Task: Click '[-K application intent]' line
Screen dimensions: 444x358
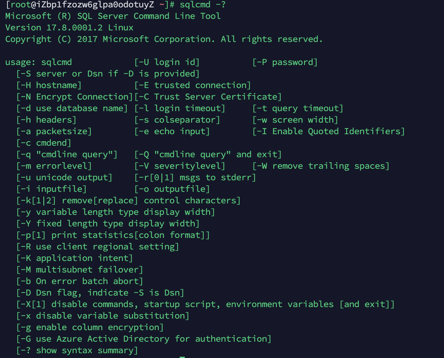Action: (74, 258)
